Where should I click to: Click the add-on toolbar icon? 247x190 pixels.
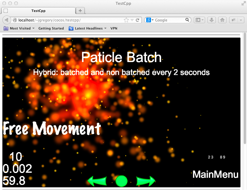[233, 20]
